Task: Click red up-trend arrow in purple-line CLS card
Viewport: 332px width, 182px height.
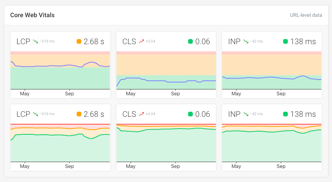Action: tap(142, 41)
